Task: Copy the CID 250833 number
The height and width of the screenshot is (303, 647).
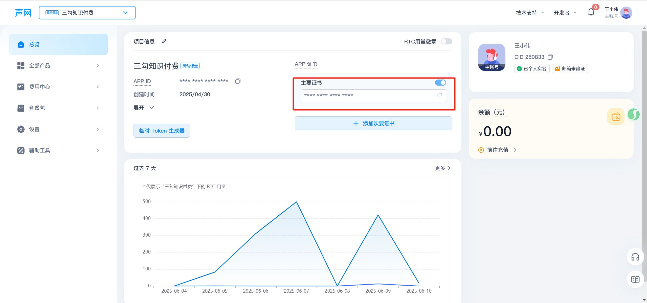Action: [550, 57]
